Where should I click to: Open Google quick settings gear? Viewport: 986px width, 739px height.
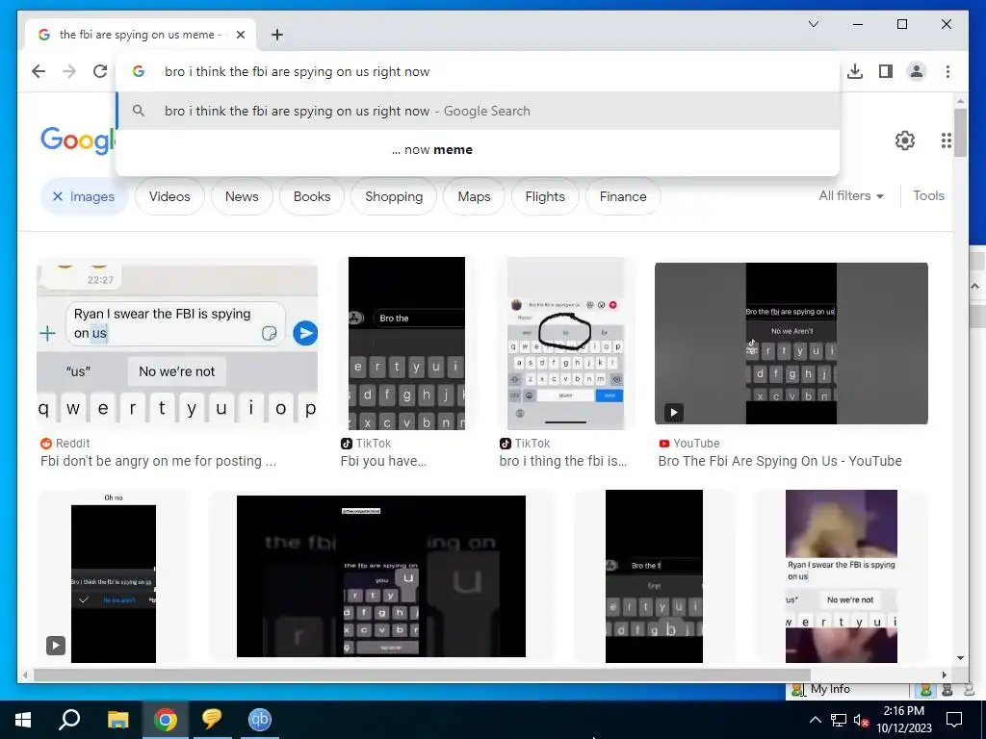coord(904,140)
